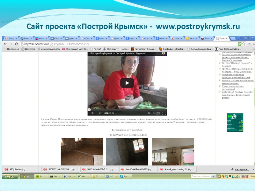Open the Группа "Помощь Кубани" link

(237, 70)
